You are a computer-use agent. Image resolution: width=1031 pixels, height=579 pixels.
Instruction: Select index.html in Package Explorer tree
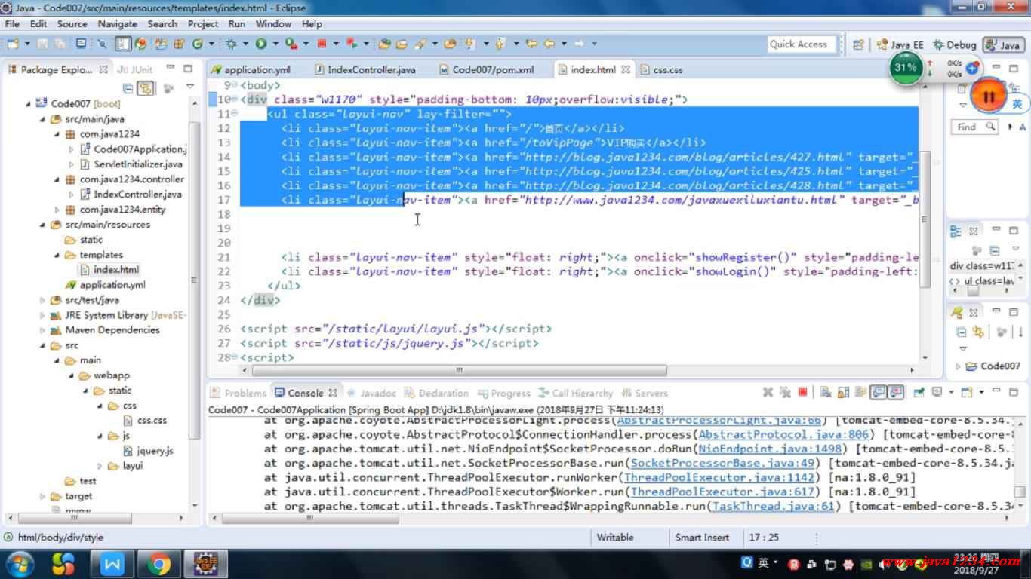tap(109, 270)
